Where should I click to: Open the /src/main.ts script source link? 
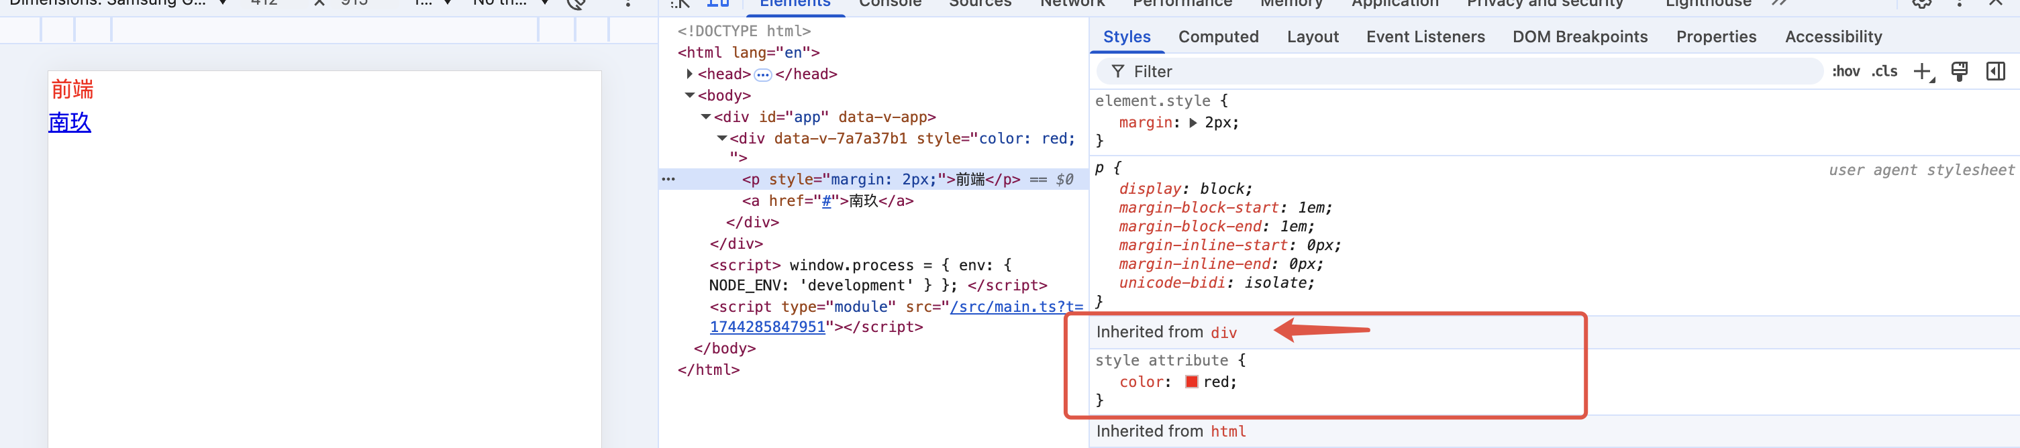point(1015,307)
